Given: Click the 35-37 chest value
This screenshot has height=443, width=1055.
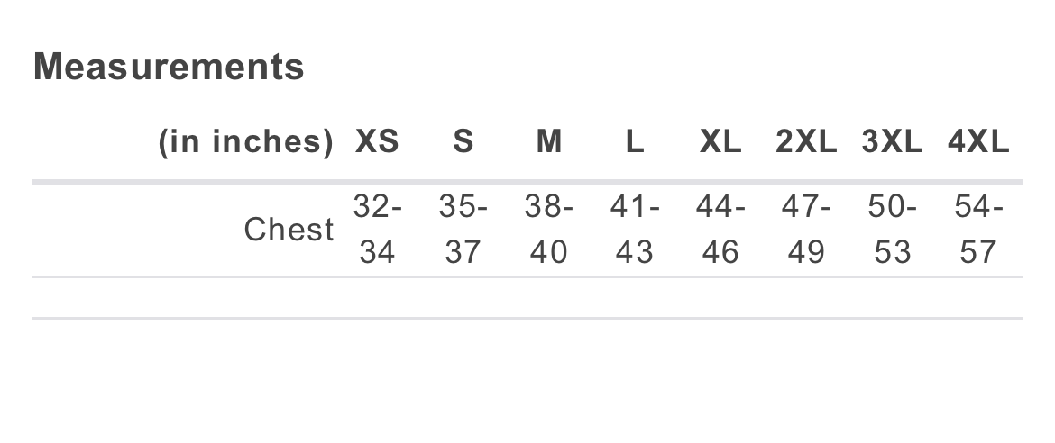Looking at the screenshot, I should coord(463,230).
